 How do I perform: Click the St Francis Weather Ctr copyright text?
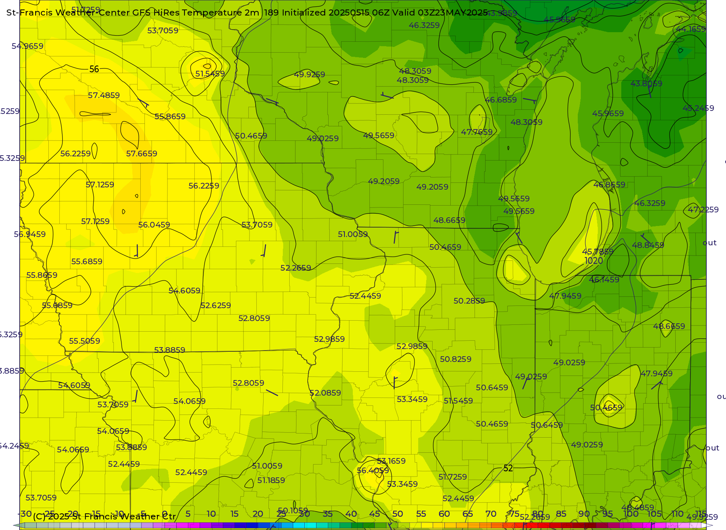pyautogui.click(x=105, y=516)
